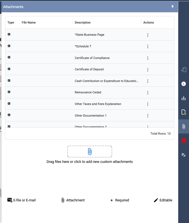
Task: Click E-file type icon for Other Taxes and Fees
Action: click(9, 104)
